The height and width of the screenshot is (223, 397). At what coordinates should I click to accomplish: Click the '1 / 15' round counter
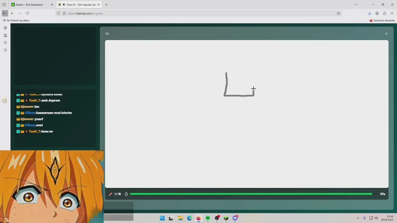[x=118, y=194]
